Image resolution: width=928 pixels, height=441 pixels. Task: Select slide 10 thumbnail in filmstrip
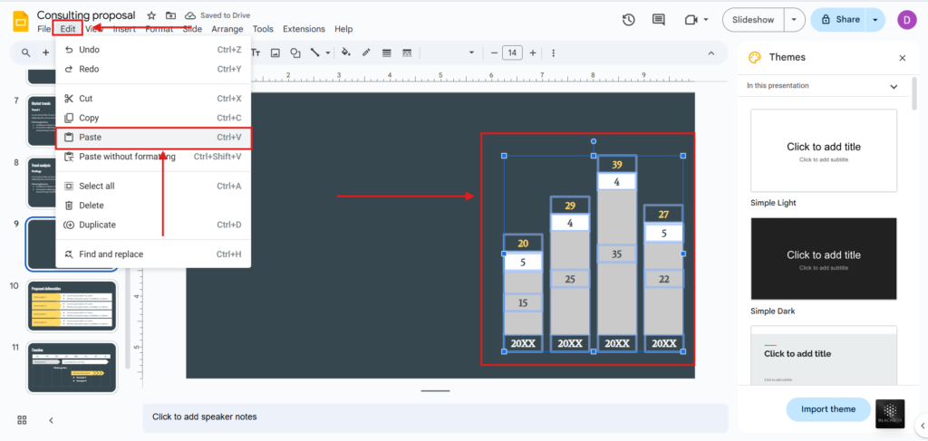[x=72, y=305]
